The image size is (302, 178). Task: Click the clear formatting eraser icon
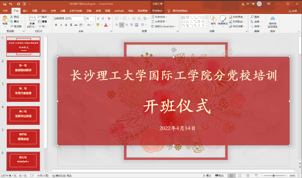tap(109, 19)
